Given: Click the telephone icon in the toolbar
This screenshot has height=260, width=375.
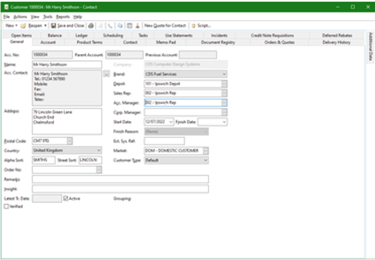Looking at the screenshot, I should tap(110, 26).
